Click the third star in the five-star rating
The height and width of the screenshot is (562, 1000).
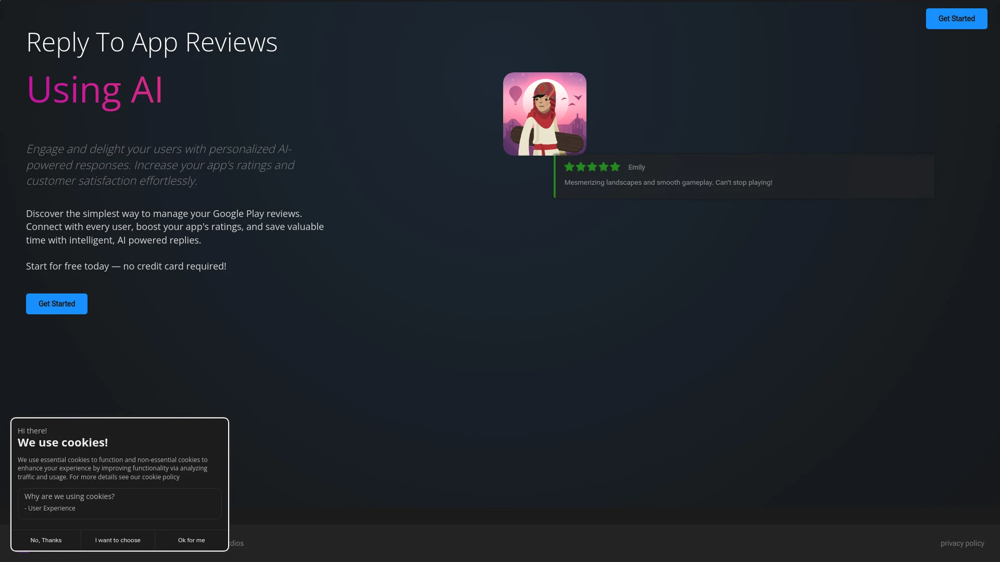(593, 167)
